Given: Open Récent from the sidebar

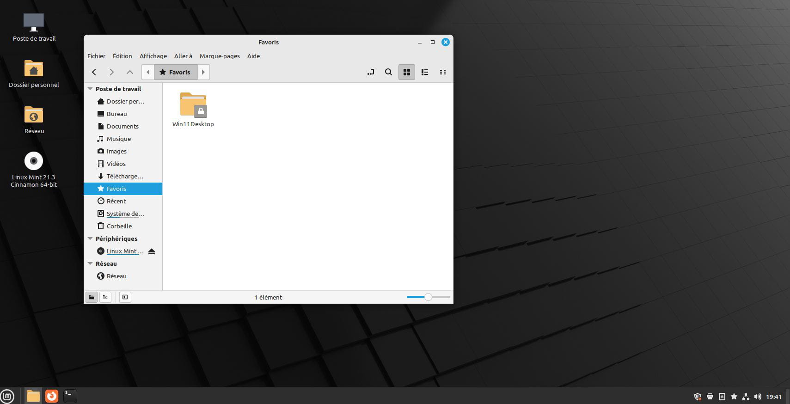Looking at the screenshot, I should 123,201.
